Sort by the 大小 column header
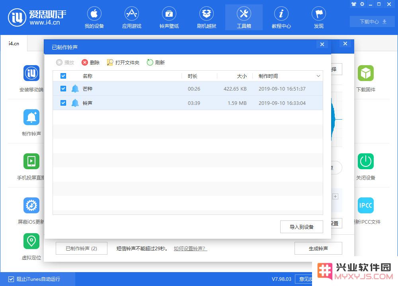This screenshot has height=286, width=398. point(242,76)
